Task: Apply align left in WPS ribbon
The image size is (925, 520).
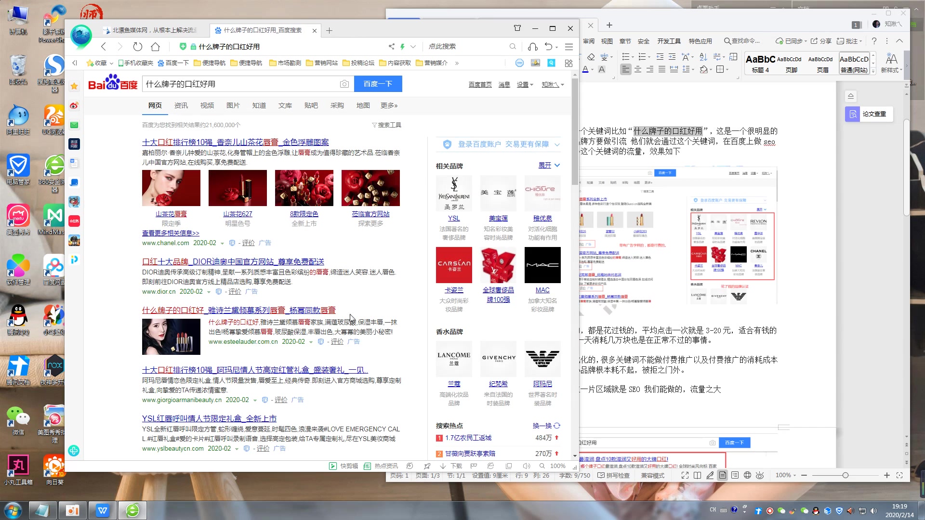Action: (625, 69)
